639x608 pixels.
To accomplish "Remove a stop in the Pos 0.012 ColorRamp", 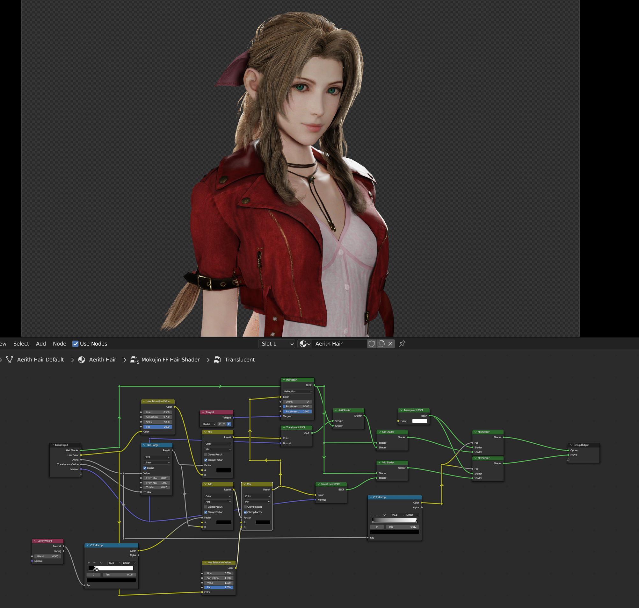I will [x=378, y=515].
